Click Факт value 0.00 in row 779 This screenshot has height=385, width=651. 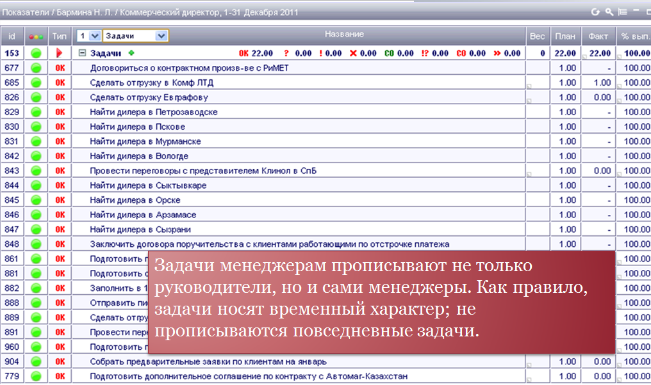(602, 376)
